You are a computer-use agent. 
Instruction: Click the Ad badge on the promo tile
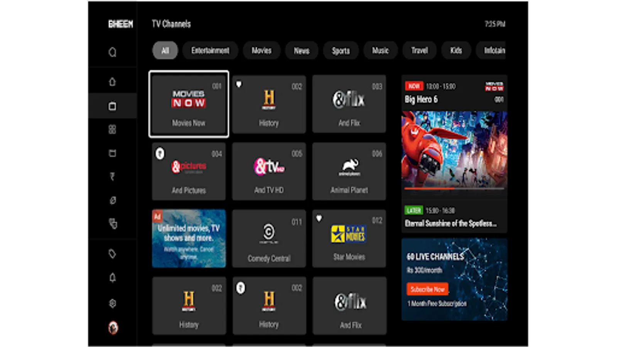157,216
